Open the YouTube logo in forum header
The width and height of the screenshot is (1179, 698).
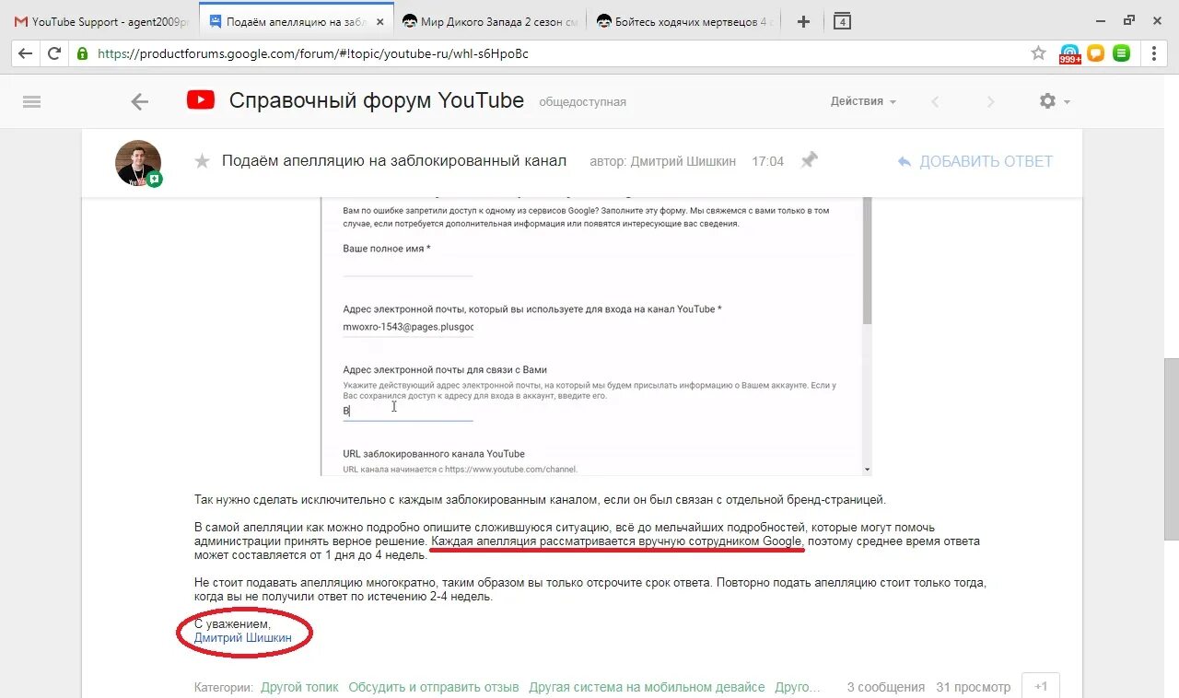tap(201, 99)
